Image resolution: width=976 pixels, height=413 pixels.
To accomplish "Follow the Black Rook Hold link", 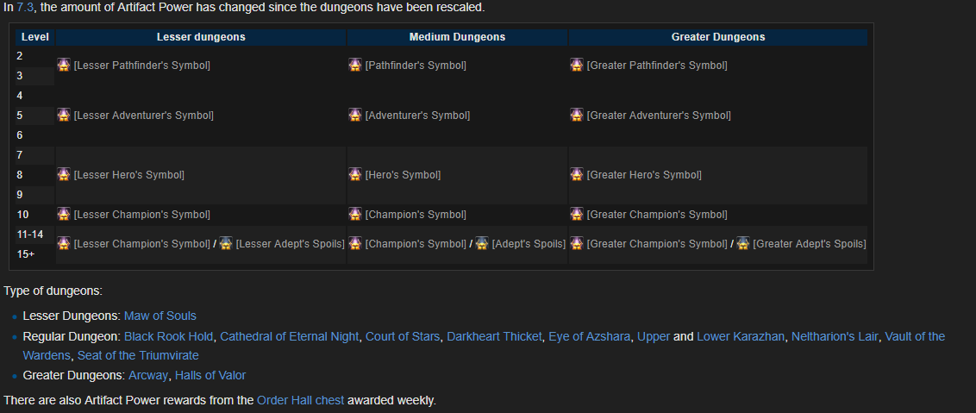I will pos(169,336).
